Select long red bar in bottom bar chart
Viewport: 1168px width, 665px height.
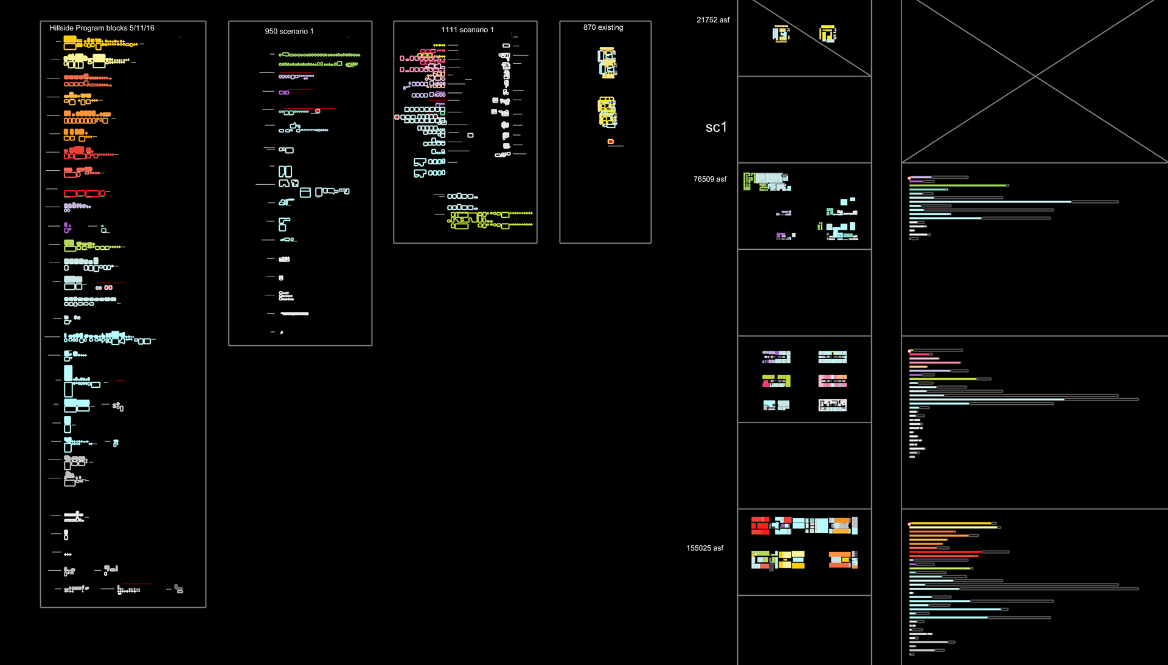[945, 552]
